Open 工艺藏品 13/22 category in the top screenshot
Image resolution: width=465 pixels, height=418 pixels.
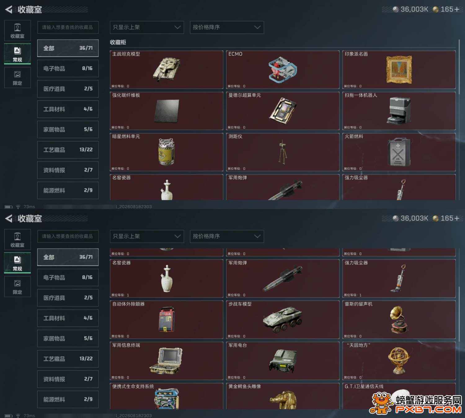coord(68,150)
